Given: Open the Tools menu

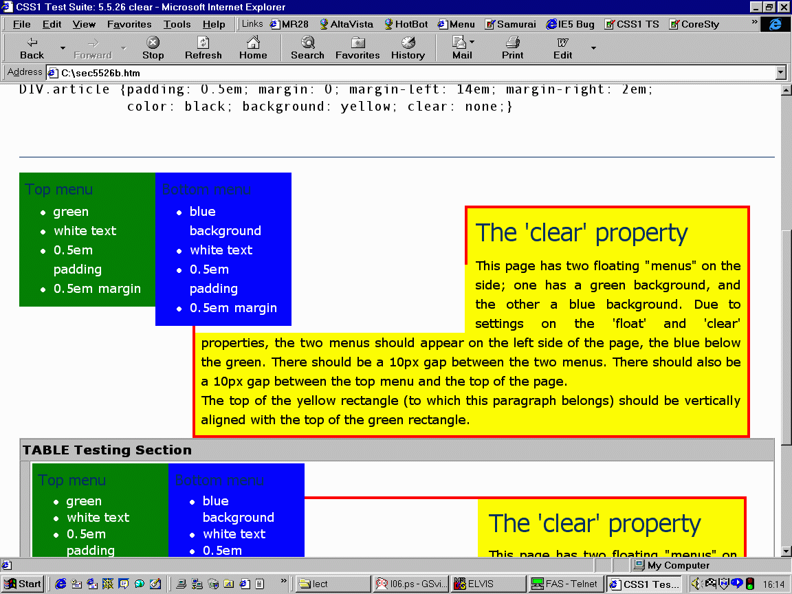Looking at the screenshot, I should [x=177, y=24].
